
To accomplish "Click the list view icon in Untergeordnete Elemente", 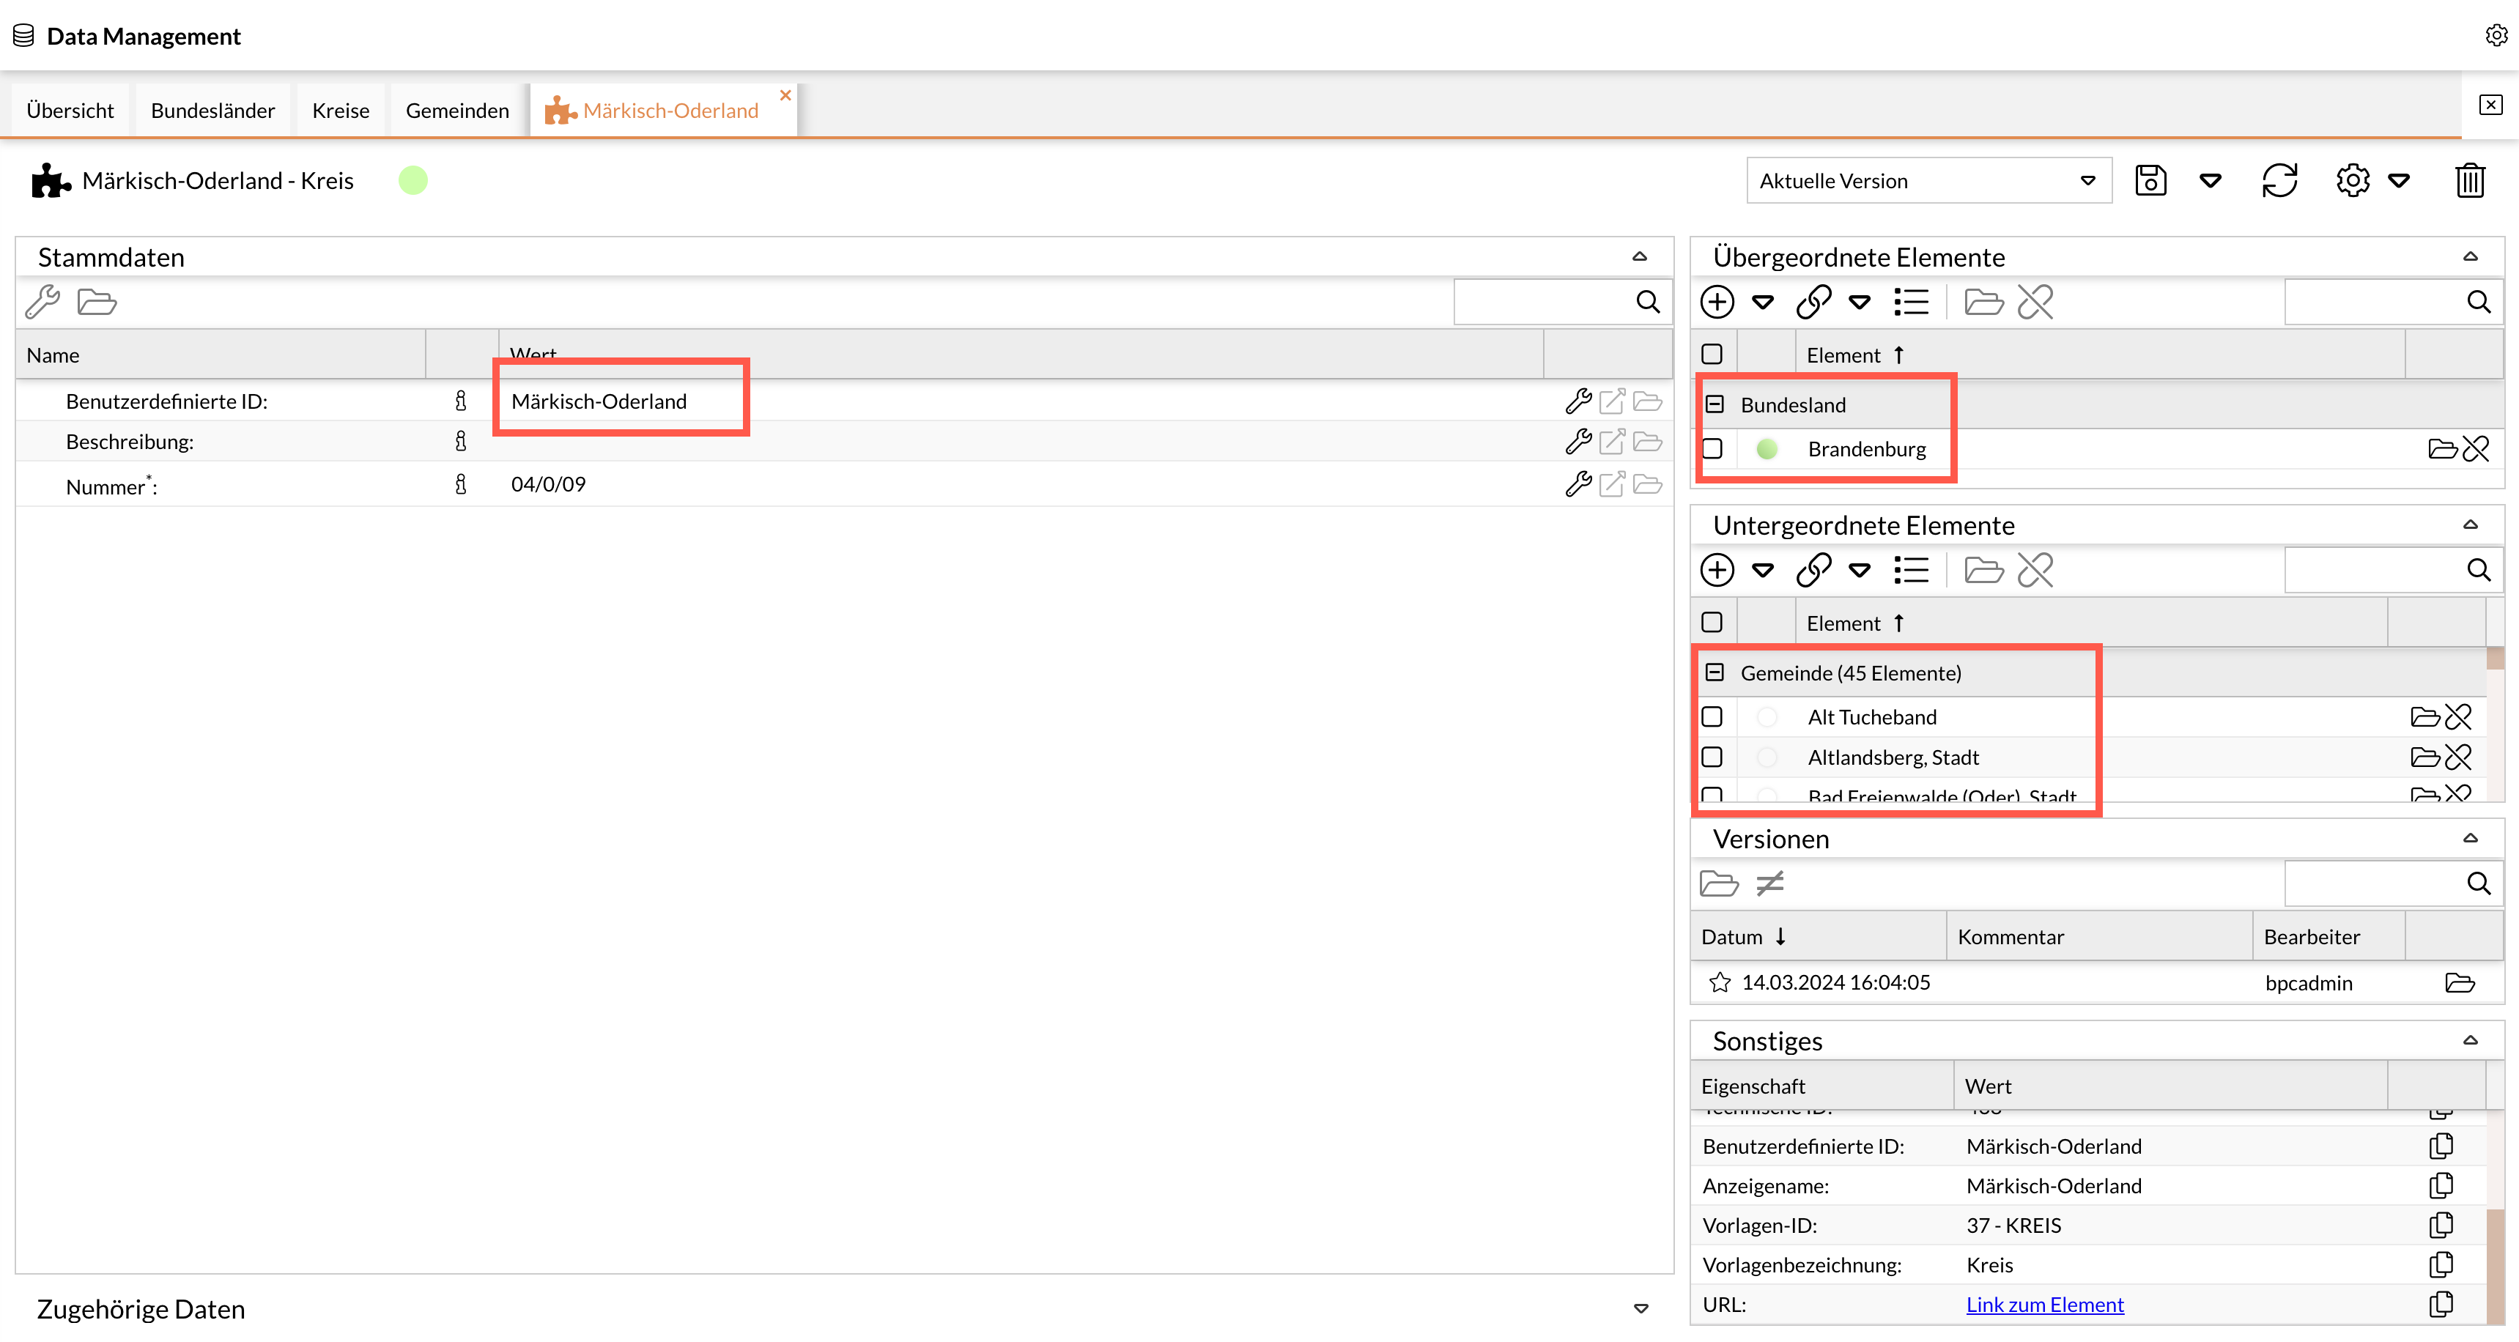I will (1912, 571).
